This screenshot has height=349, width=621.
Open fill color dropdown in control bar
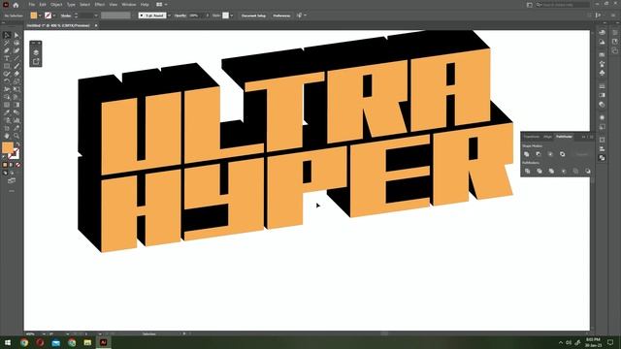(40, 16)
